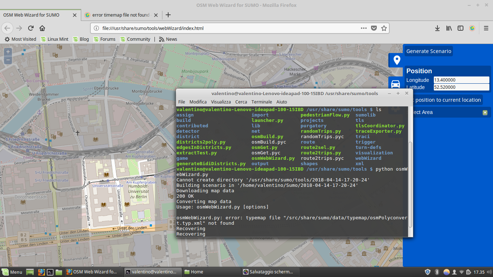Open page actions three-dot menu
This screenshot has width=493, height=277.
(364, 28)
